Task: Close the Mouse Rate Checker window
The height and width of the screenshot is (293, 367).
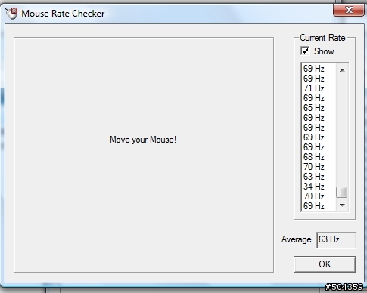Action: (x=349, y=10)
